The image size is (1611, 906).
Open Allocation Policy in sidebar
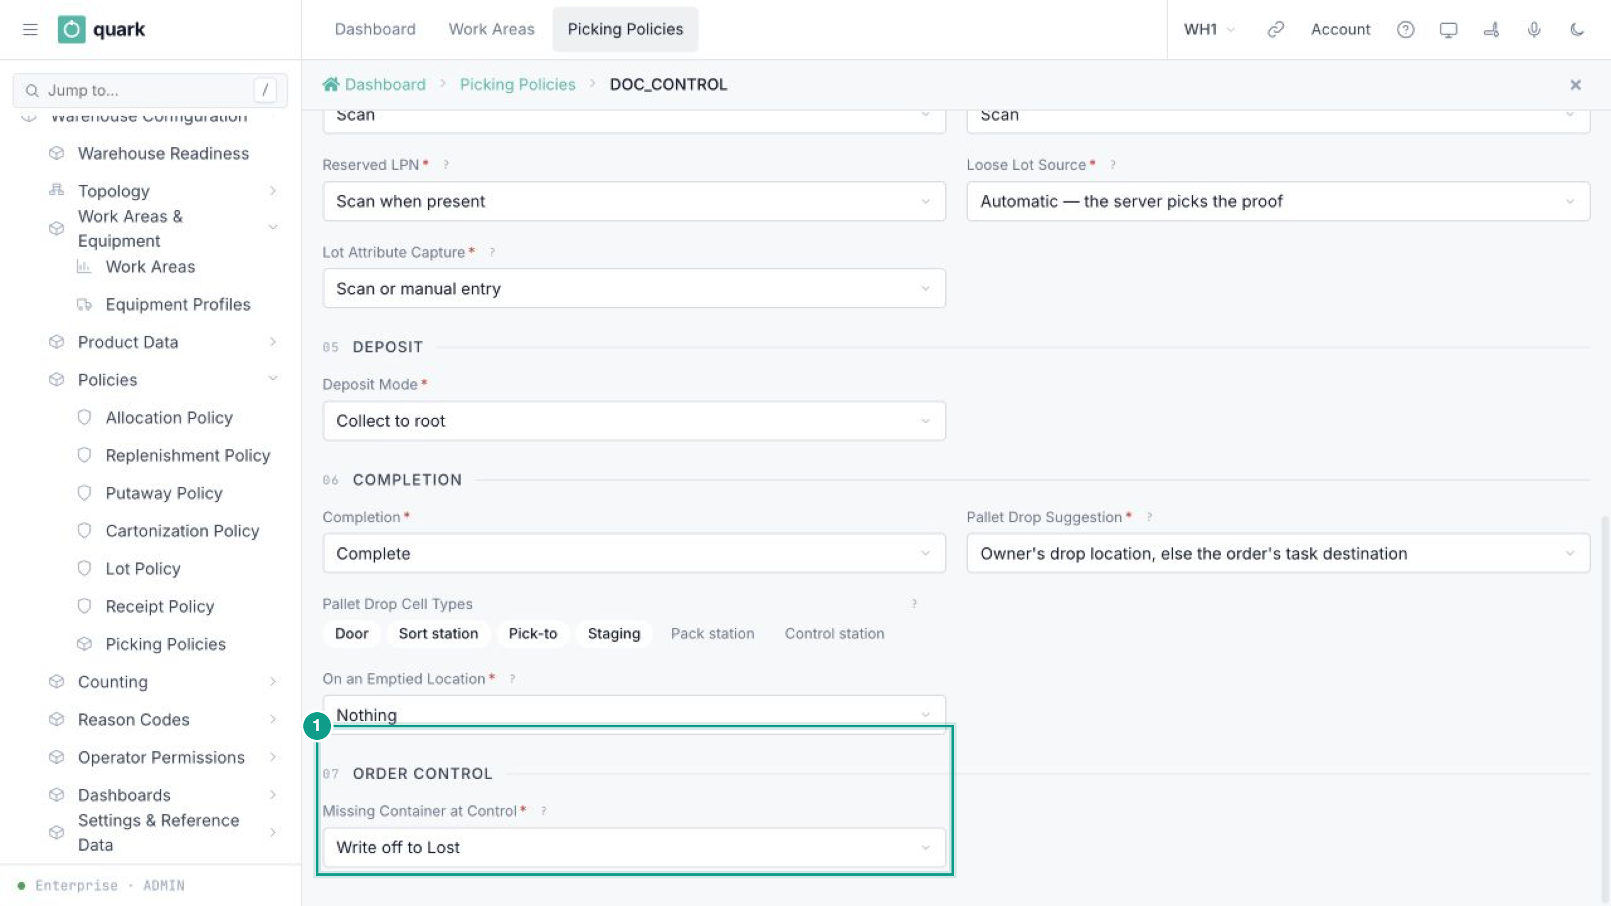[169, 418]
